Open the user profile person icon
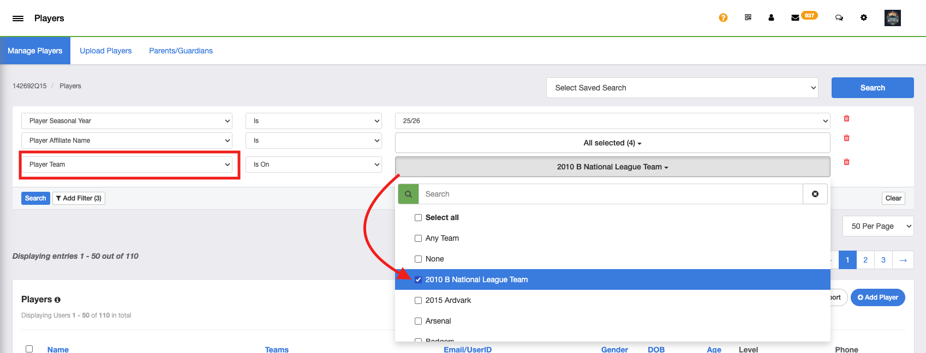The height and width of the screenshot is (353, 926). (771, 18)
